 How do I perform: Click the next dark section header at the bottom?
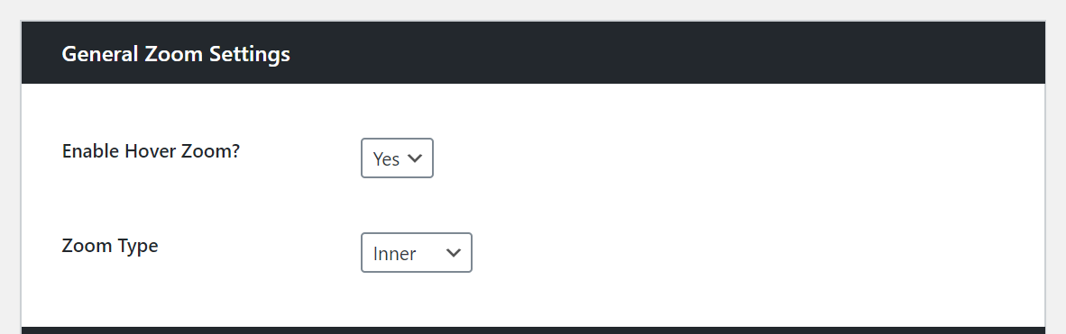533,329
